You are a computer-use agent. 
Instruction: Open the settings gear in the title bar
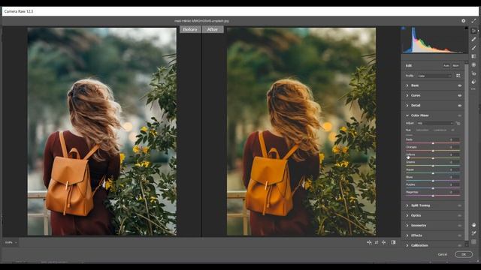(x=463, y=21)
